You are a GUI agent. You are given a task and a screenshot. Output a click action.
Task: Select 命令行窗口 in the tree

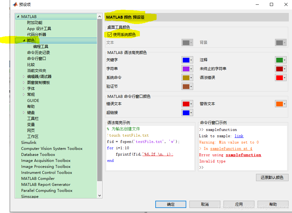coord(37,58)
